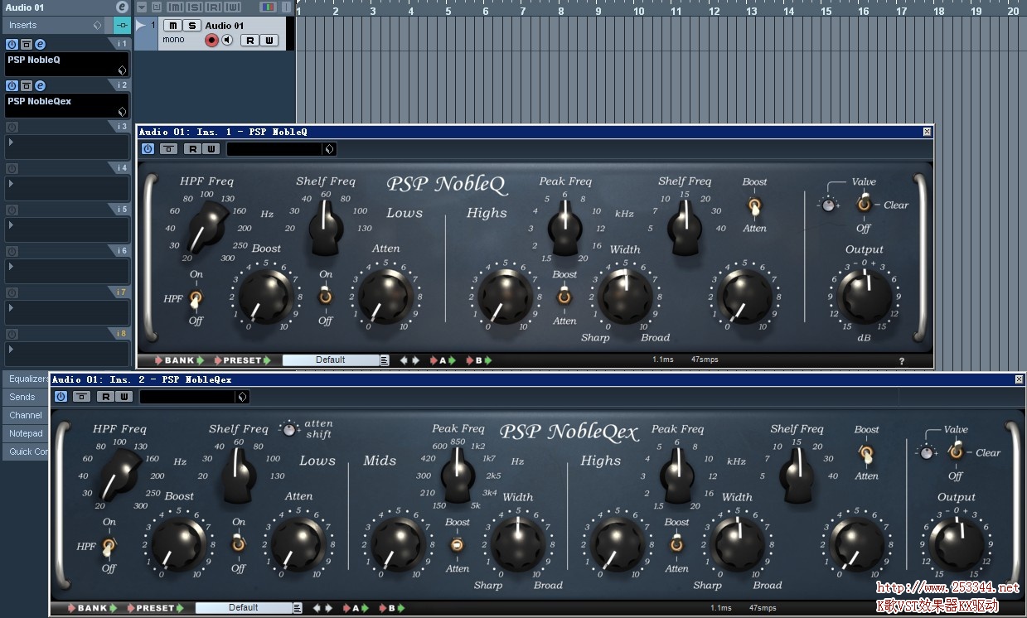This screenshot has height=618, width=1027.
Task: Expand empty insert slot i5
Action: tap(11, 225)
